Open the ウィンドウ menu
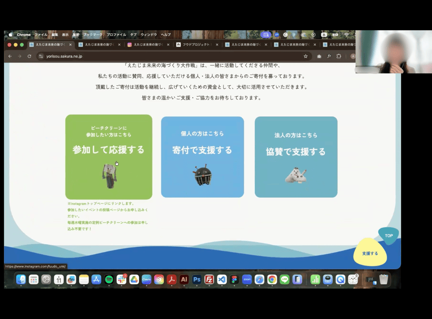This screenshot has width=432, height=319. coord(149,35)
